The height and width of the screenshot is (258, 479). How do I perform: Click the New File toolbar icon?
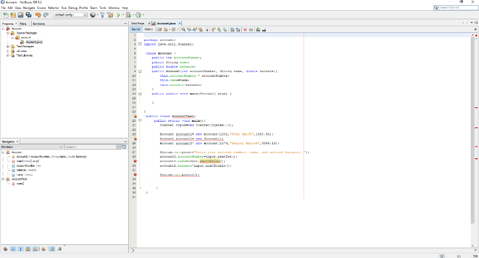[x=5, y=15]
